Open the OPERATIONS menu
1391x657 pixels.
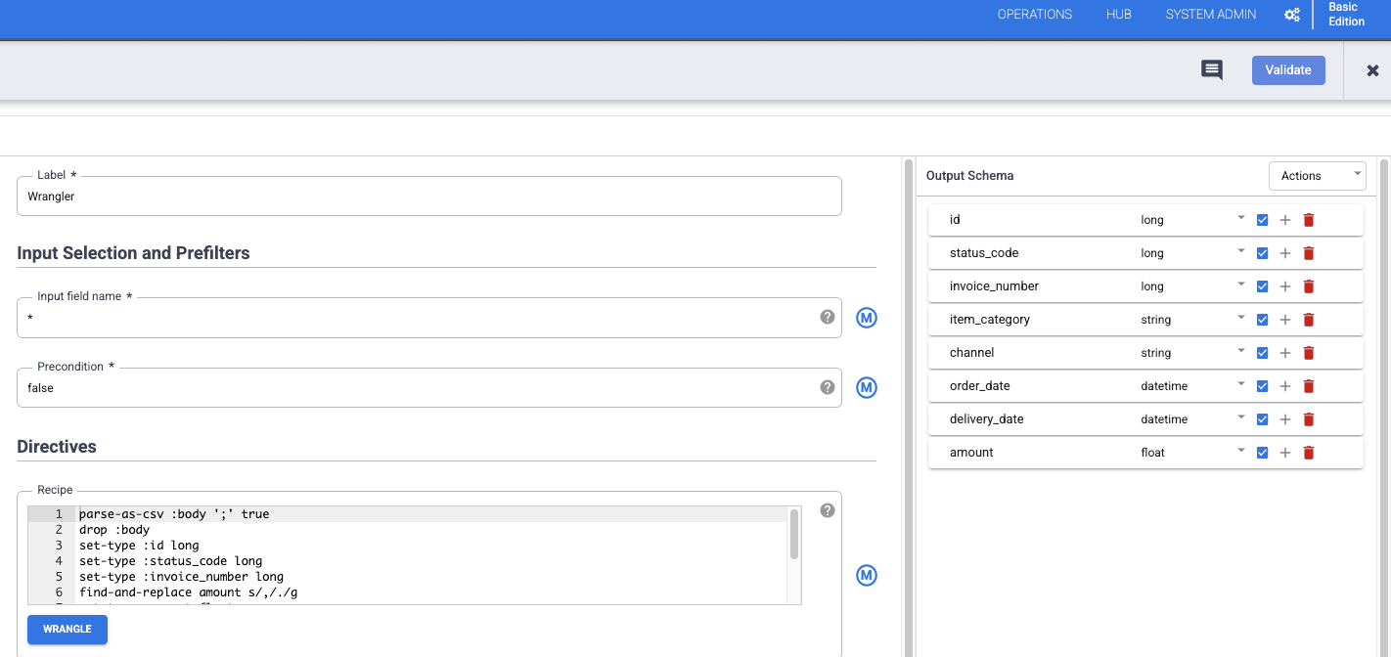[1035, 15]
